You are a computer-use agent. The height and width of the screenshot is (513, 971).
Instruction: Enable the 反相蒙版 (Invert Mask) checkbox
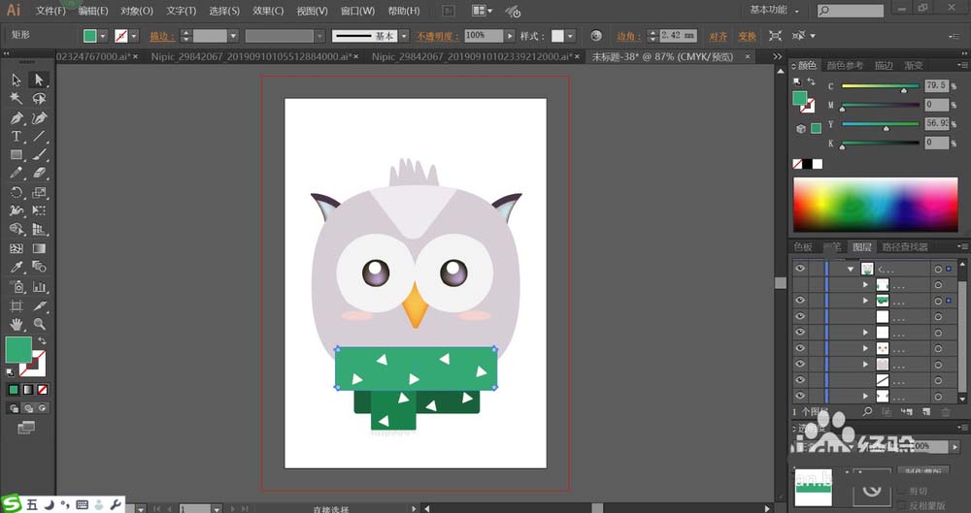pyautogui.click(x=903, y=505)
